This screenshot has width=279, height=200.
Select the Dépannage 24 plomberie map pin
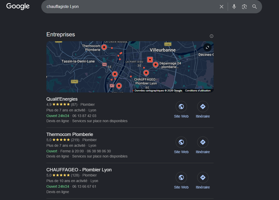[x=155, y=65]
